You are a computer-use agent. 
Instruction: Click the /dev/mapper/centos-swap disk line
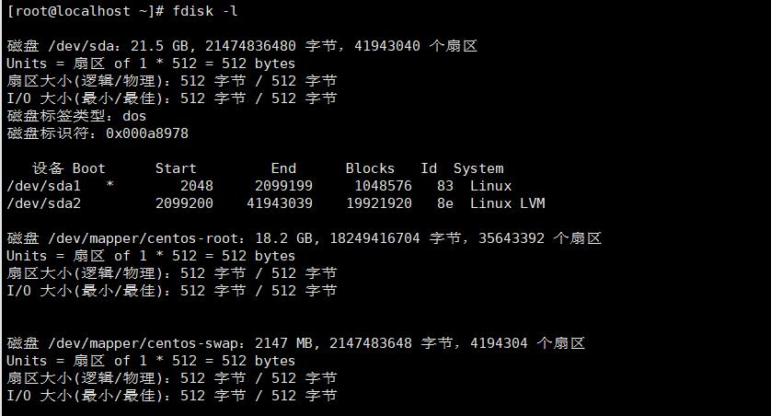[x=295, y=343]
